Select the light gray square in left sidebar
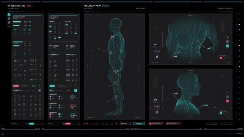 (9, 22)
